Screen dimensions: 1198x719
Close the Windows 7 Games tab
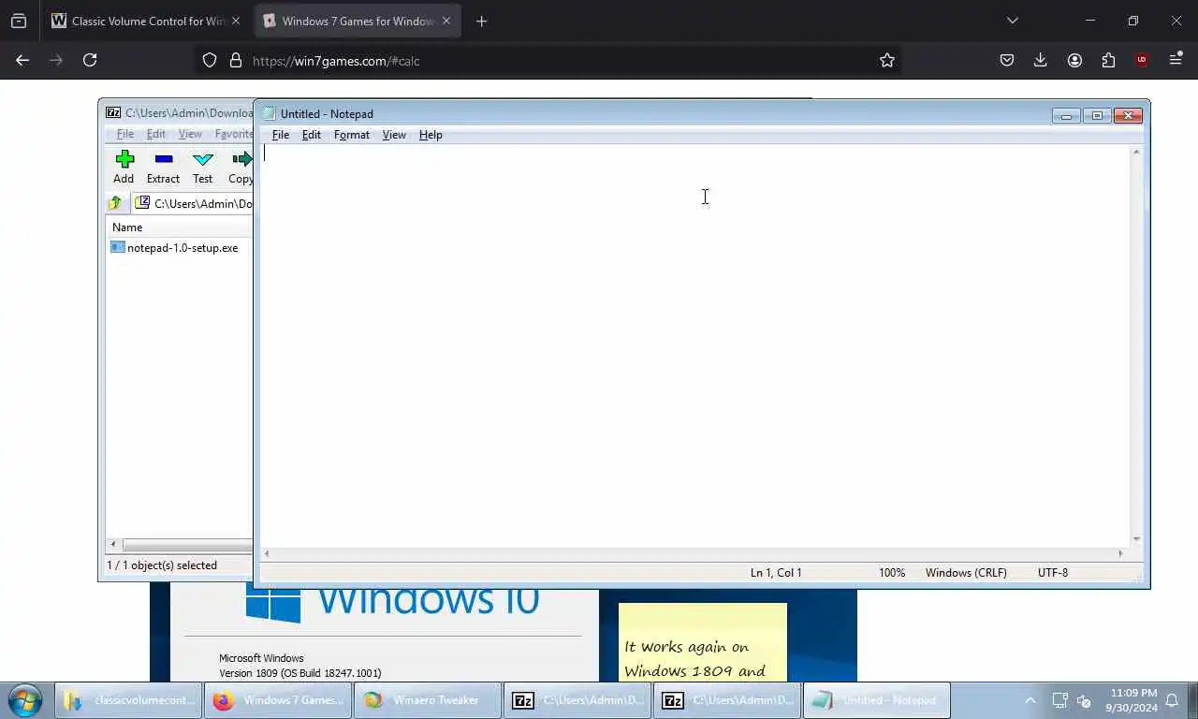coord(446,21)
